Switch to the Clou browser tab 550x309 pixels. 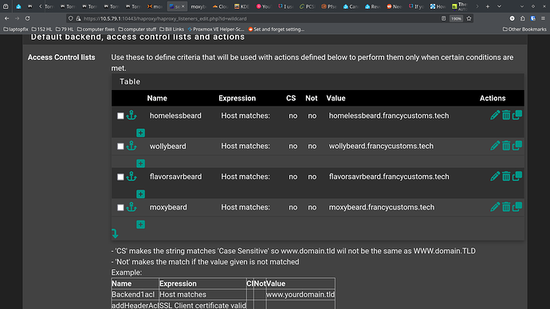pos(220,6)
